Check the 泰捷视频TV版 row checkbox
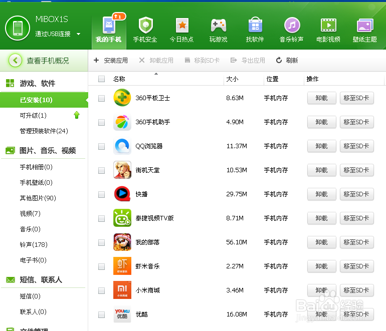Viewport: 386px width, 331px height. (101, 218)
